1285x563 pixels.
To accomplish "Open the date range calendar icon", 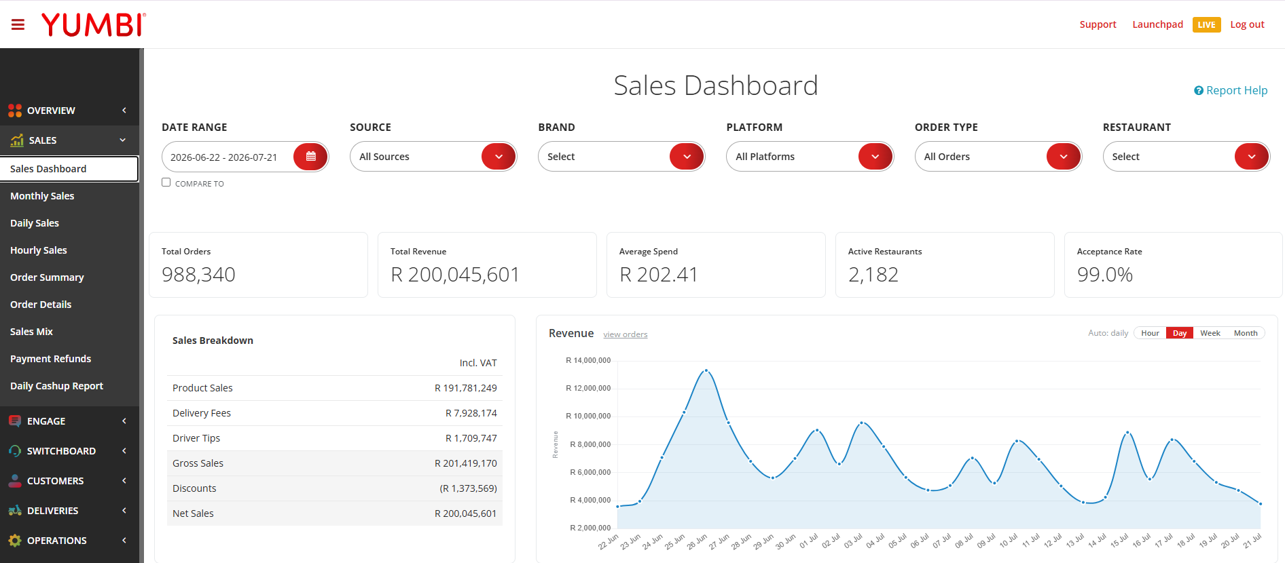I will (x=310, y=157).
